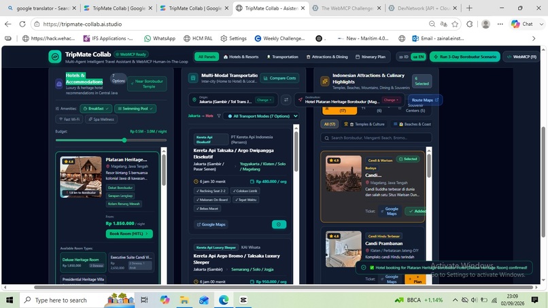Click the attractions sparkle panel icon

(x=325, y=81)
